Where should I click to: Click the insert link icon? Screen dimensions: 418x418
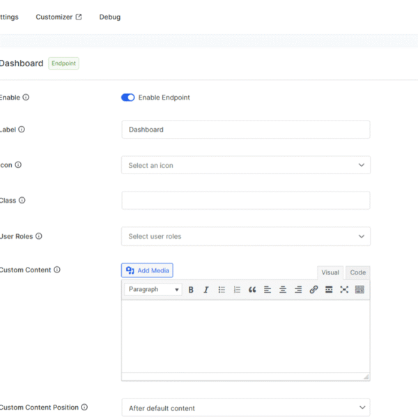pyautogui.click(x=313, y=290)
